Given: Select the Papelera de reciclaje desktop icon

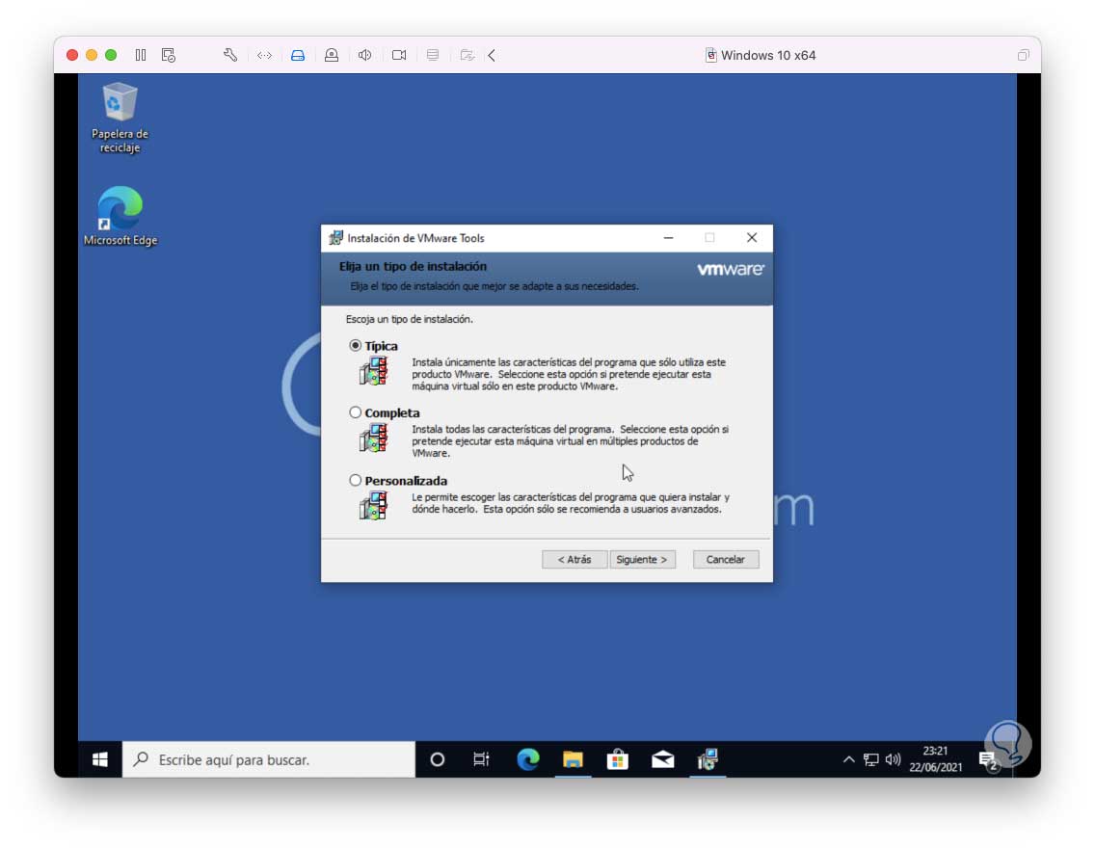Looking at the screenshot, I should pyautogui.click(x=120, y=118).
